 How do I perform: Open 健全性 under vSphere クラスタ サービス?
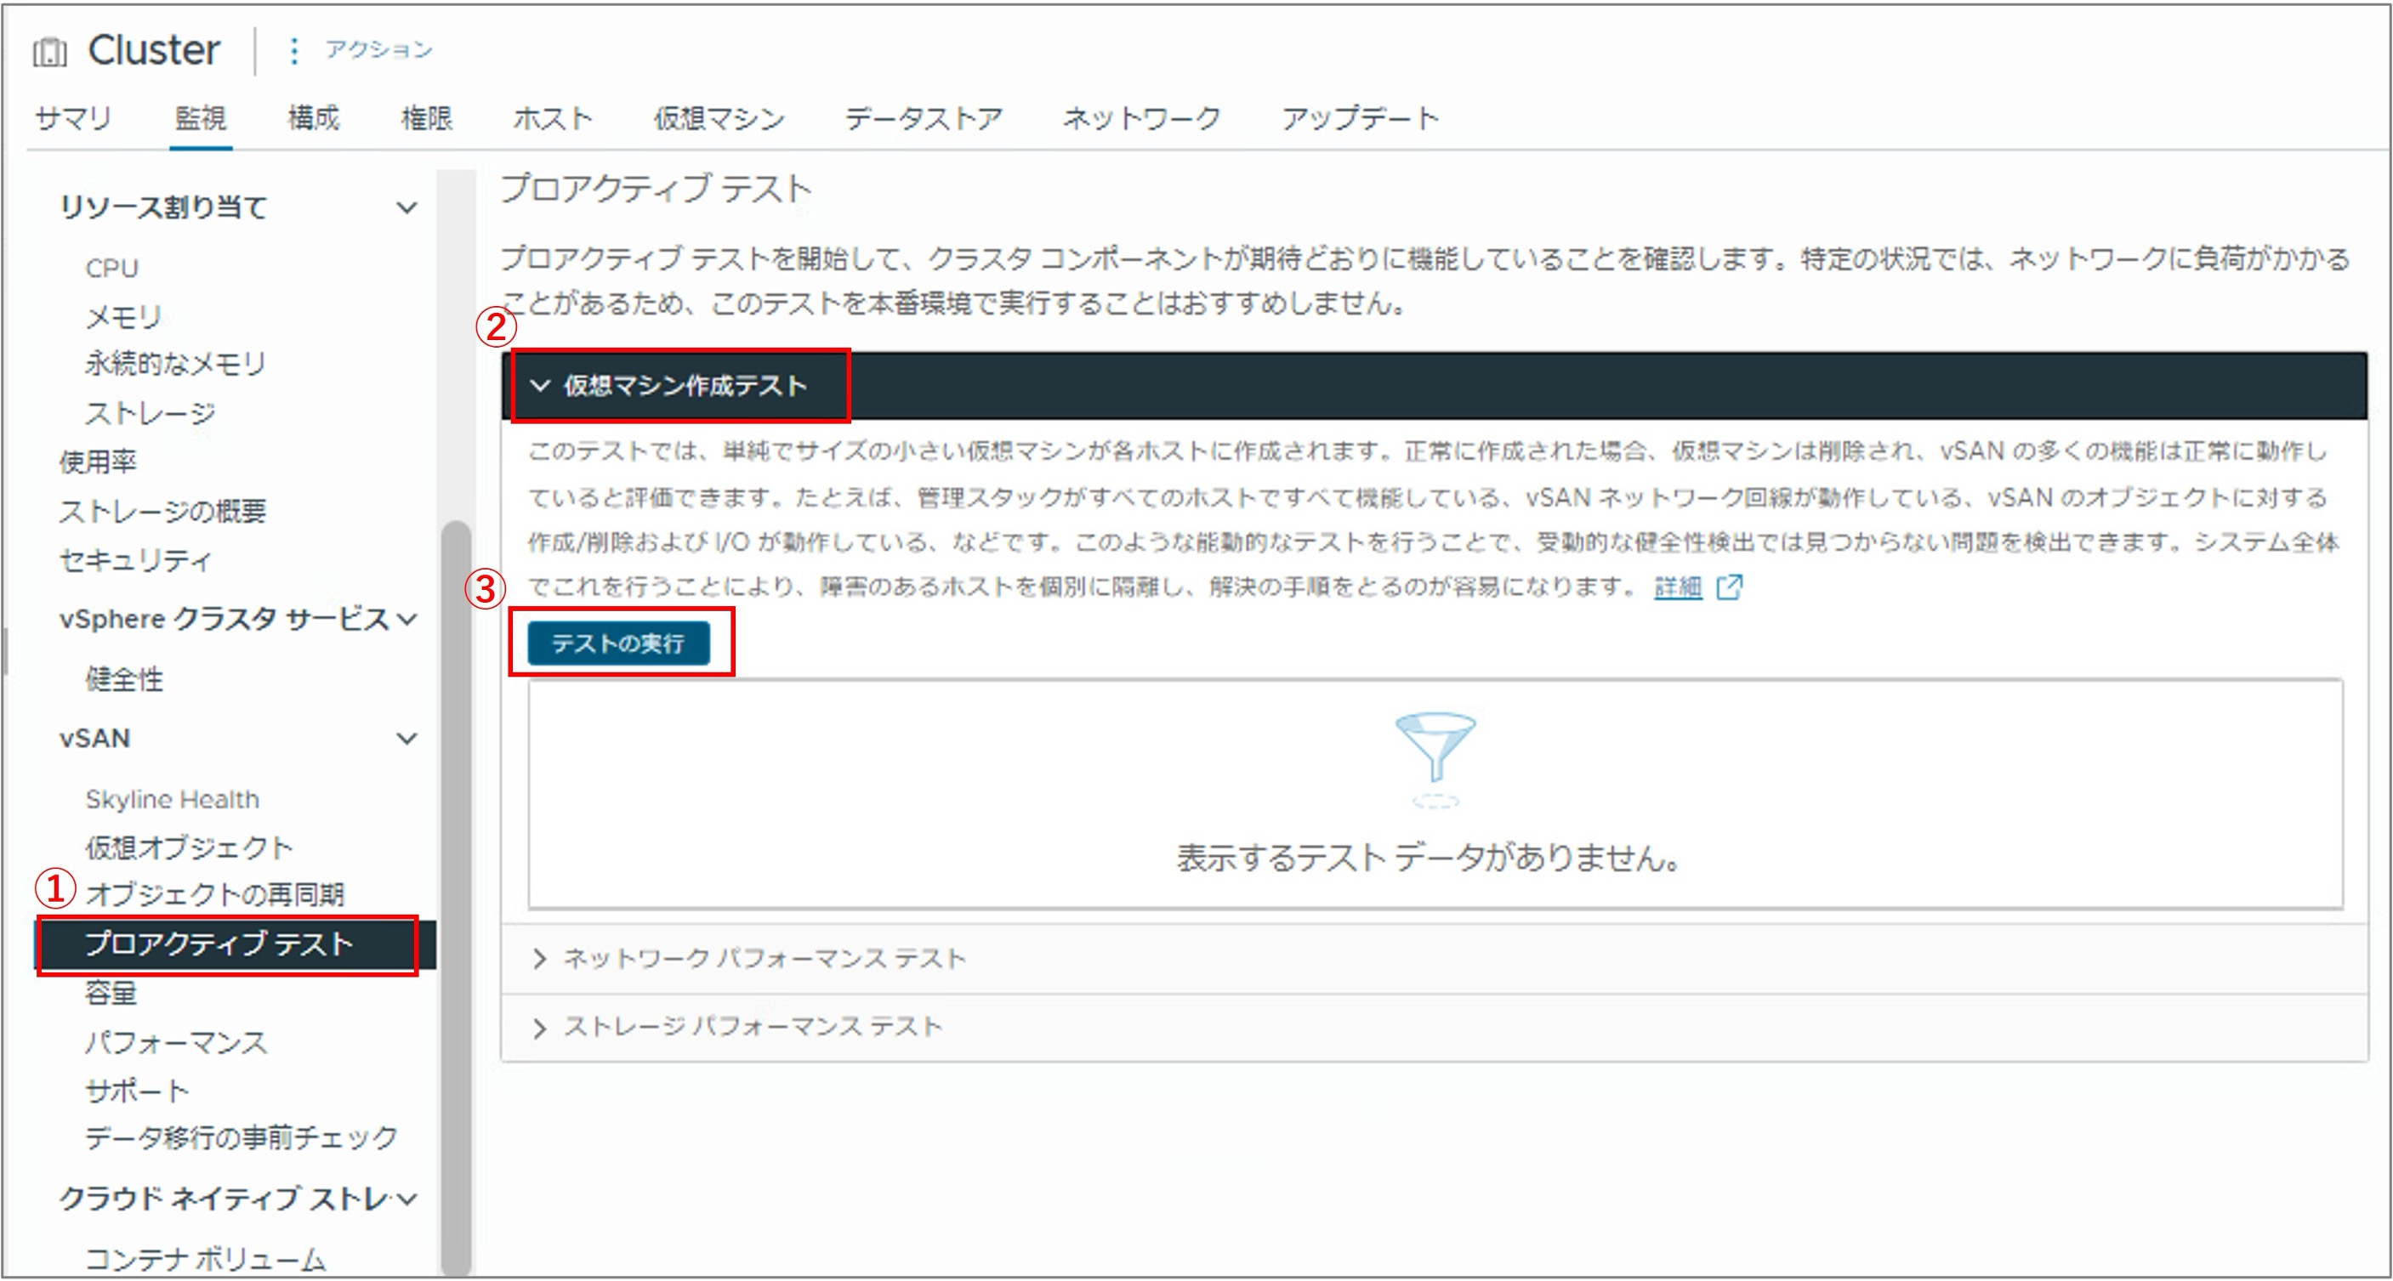click(x=123, y=679)
